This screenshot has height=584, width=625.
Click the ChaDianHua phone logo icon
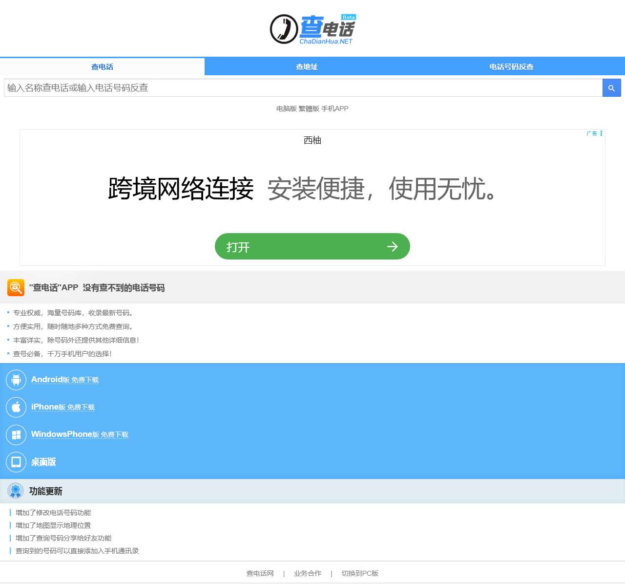tap(283, 28)
